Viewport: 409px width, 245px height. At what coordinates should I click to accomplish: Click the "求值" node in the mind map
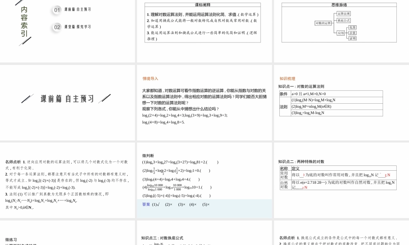pyautogui.click(x=352, y=33)
